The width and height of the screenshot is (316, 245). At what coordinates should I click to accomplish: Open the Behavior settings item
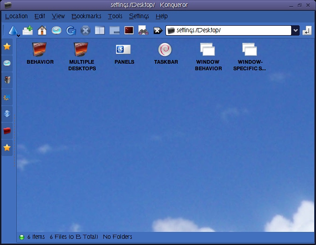[x=40, y=53]
